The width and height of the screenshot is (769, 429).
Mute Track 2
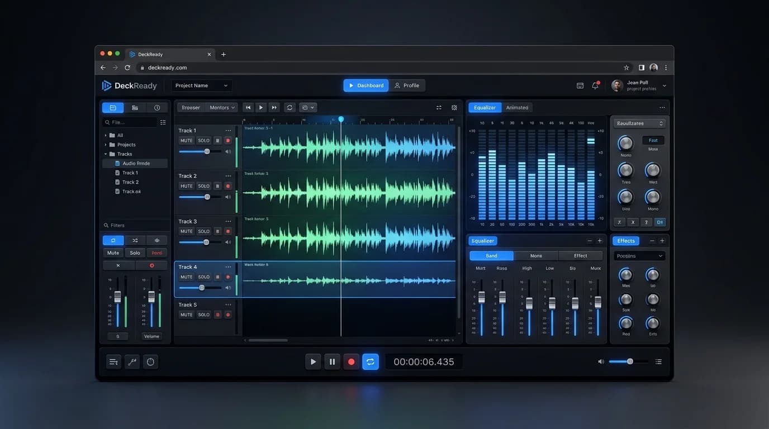pyautogui.click(x=186, y=185)
